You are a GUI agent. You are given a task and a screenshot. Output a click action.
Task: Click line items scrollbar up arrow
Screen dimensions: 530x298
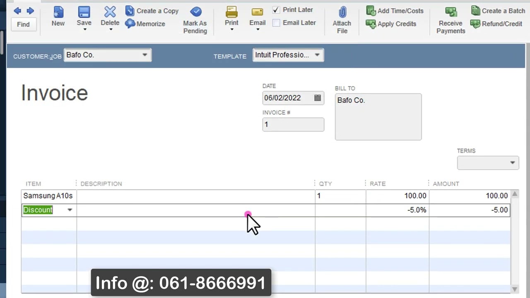[x=515, y=194]
